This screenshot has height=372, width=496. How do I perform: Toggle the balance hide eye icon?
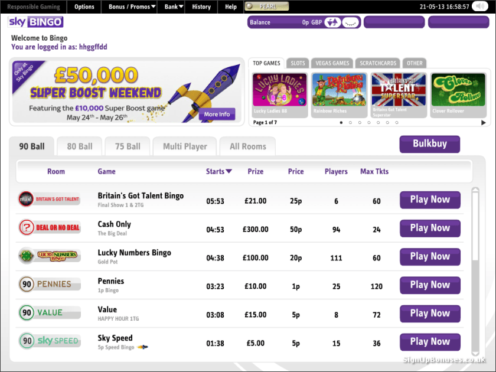point(351,22)
